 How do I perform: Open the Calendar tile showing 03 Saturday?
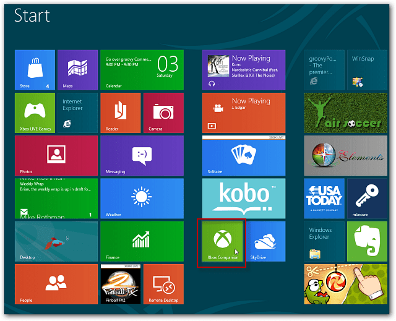142,70
